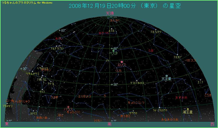Screen dimensions: 218x128
Task: Select the Aldebaran (アルデバラン) star
Action: [x=57, y=46]
